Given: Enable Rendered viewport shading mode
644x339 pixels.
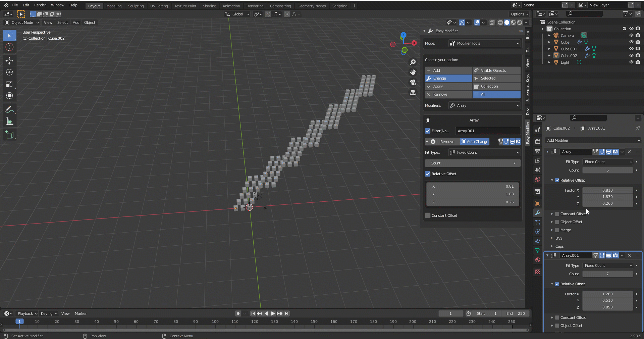Looking at the screenshot, I should pos(519,22).
